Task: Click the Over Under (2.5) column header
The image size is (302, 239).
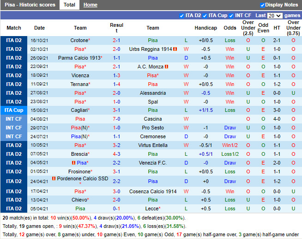Action: (x=248, y=28)
